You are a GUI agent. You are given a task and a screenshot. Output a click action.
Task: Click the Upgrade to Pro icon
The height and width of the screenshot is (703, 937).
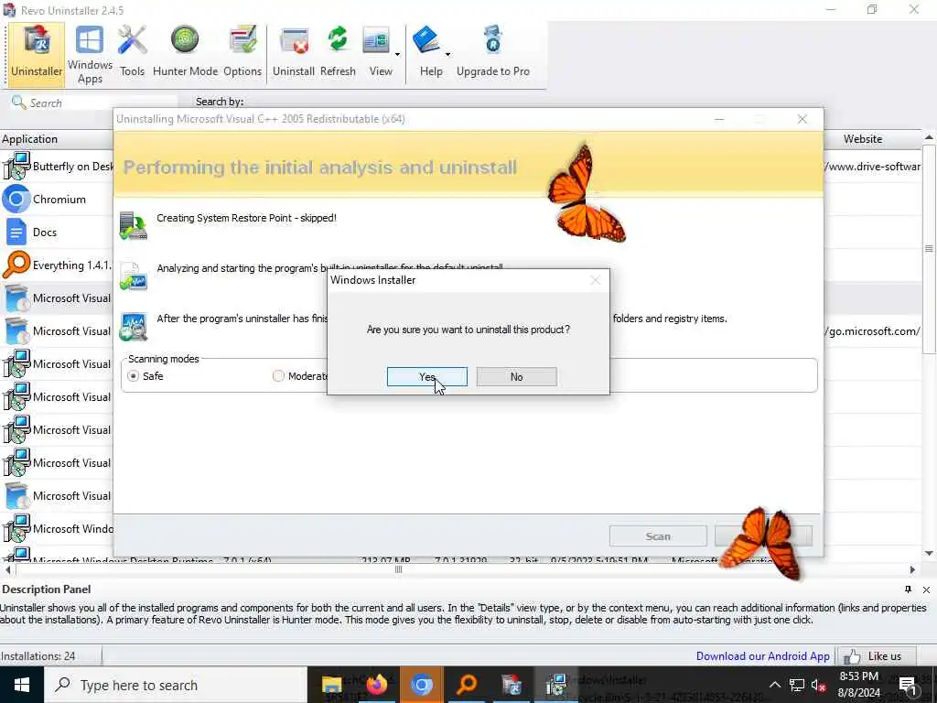click(493, 52)
